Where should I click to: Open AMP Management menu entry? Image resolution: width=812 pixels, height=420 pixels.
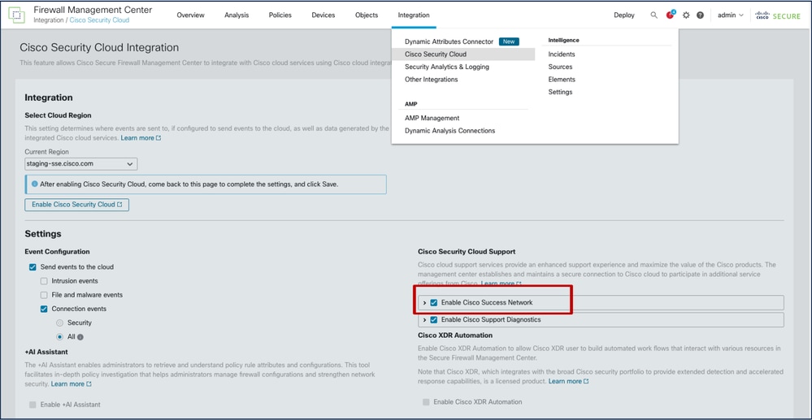pyautogui.click(x=432, y=118)
